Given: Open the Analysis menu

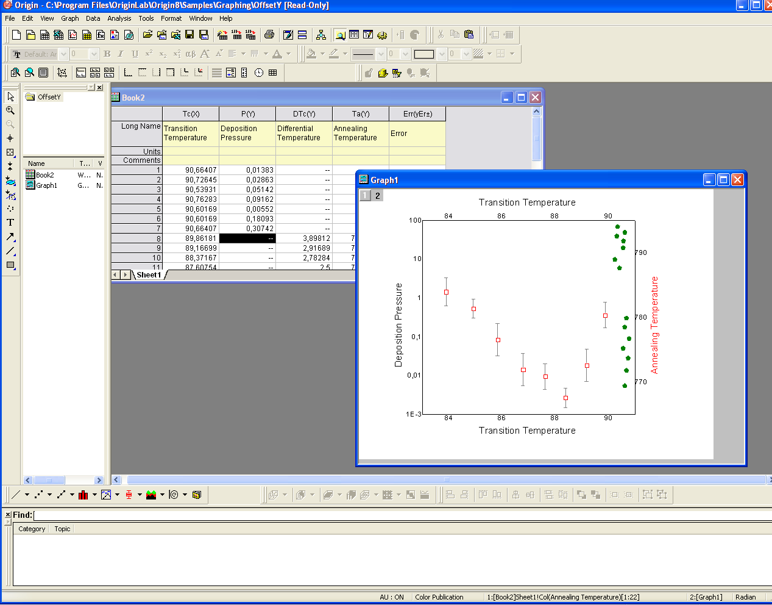Looking at the screenshot, I should click(119, 18).
